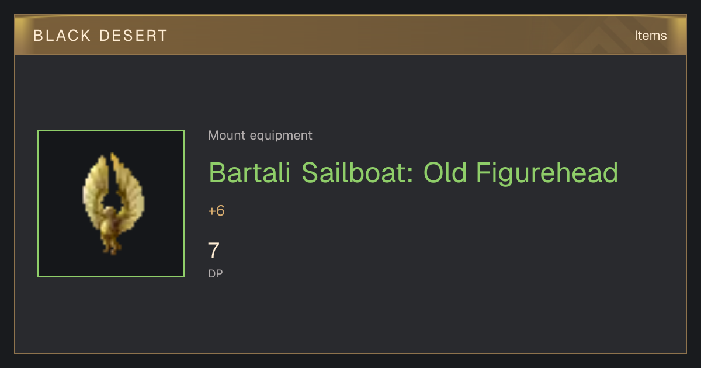Open the Items section link
The height and width of the screenshot is (368, 701).
coord(650,36)
